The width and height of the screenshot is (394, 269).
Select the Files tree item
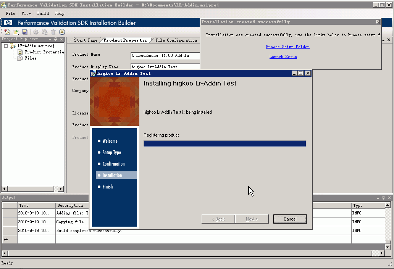tap(31, 58)
